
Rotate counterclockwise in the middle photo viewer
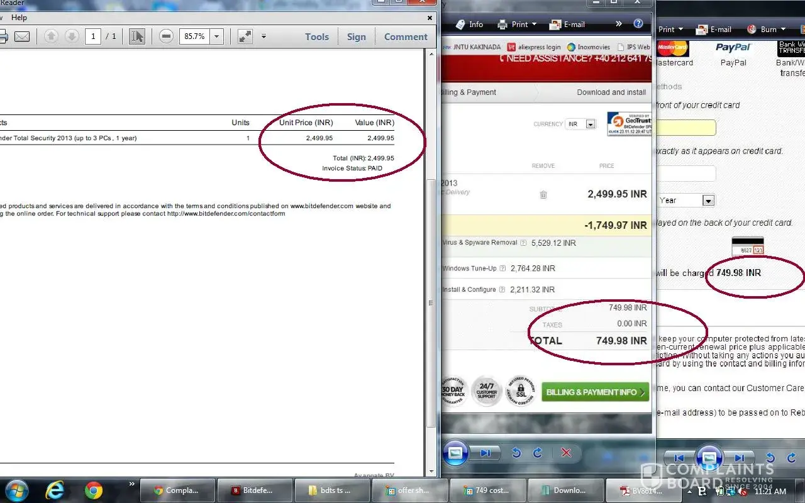pos(516,453)
